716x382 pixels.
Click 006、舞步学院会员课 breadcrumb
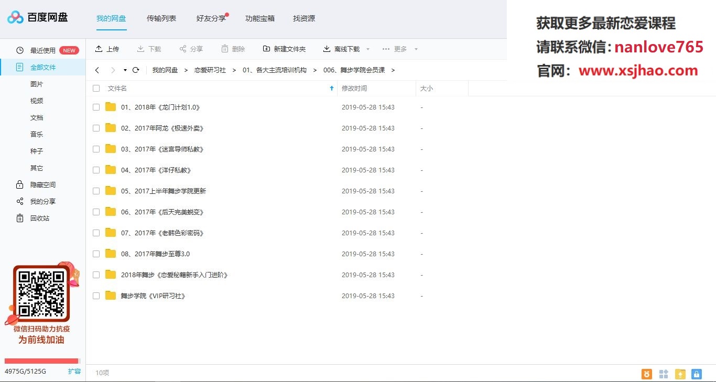click(354, 70)
